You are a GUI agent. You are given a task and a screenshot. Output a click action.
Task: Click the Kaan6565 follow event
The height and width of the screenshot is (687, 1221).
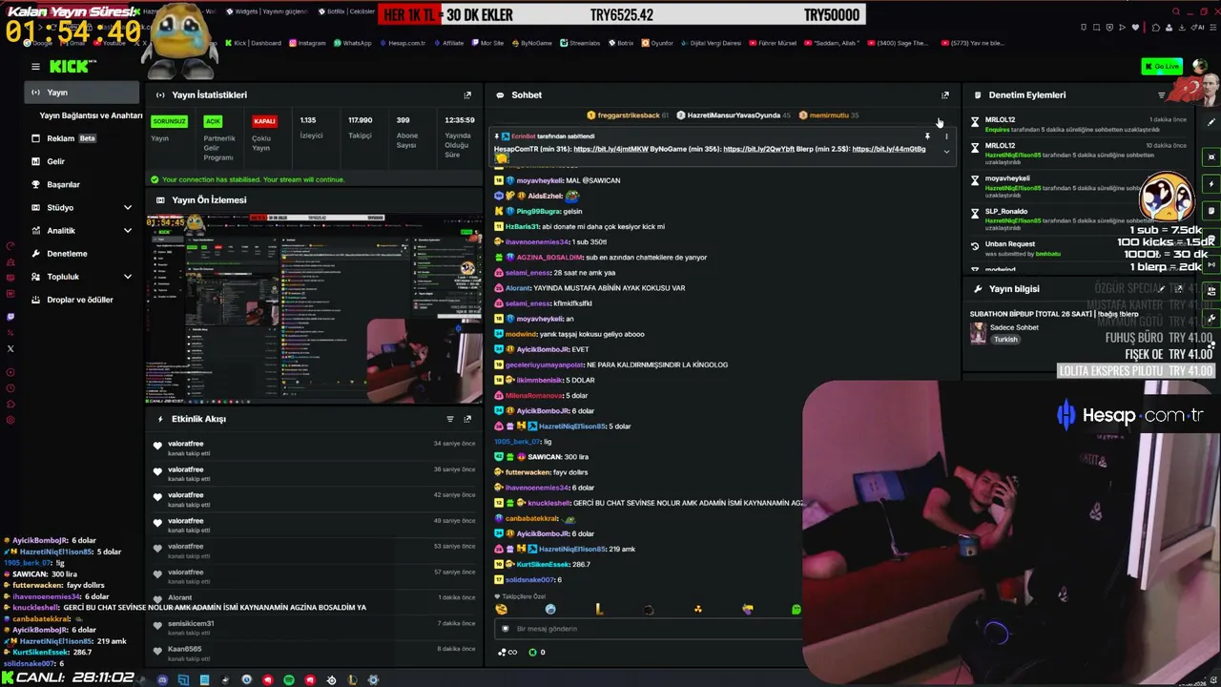[315, 653]
